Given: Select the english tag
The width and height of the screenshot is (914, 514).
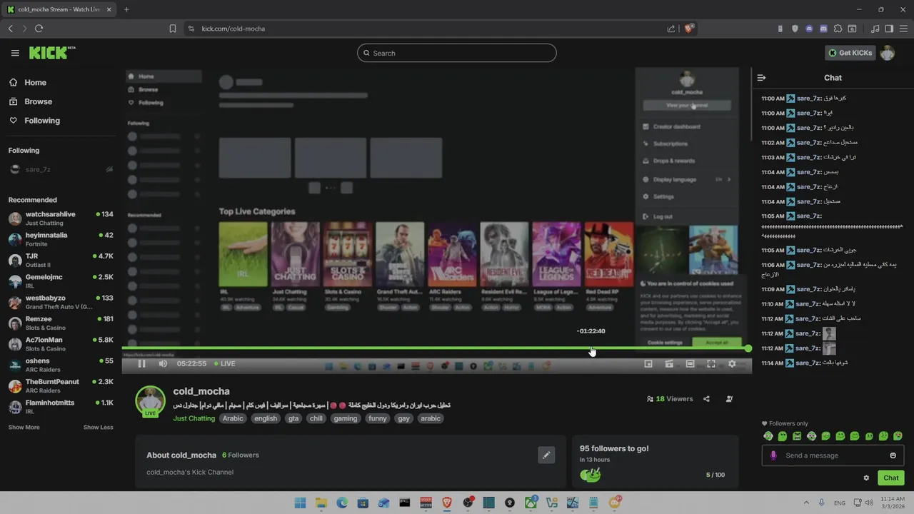Looking at the screenshot, I should click(x=265, y=418).
